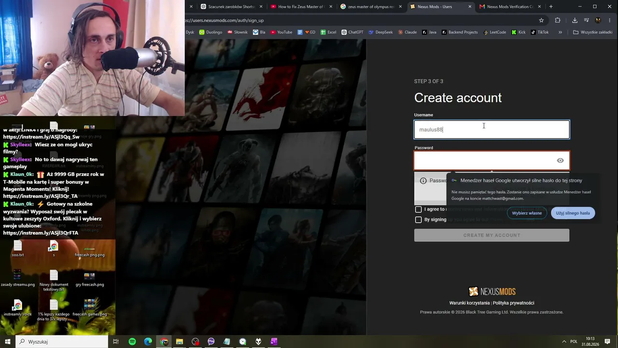618x348 pixels.
Task: Select the ssss.txt desktop file
Action: click(18, 248)
